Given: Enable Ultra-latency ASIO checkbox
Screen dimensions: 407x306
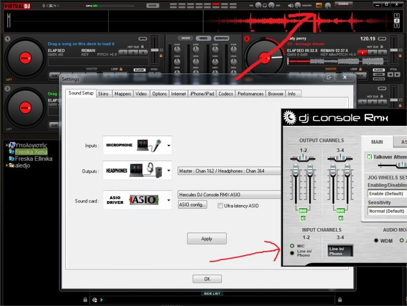Looking at the screenshot, I should coord(220,206).
